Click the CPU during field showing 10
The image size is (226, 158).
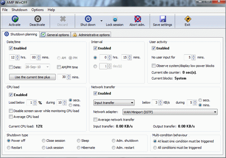click(60, 103)
